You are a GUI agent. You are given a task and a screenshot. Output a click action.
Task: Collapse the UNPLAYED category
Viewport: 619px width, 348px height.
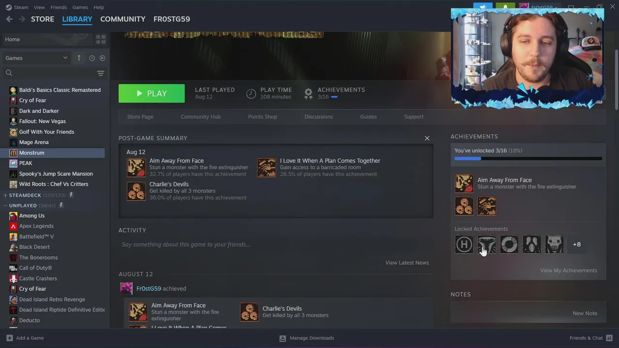[5, 205]
